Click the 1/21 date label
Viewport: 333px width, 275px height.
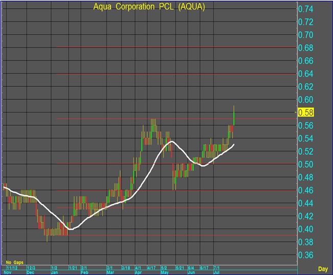pyautogui.click(x=73, y=268)
